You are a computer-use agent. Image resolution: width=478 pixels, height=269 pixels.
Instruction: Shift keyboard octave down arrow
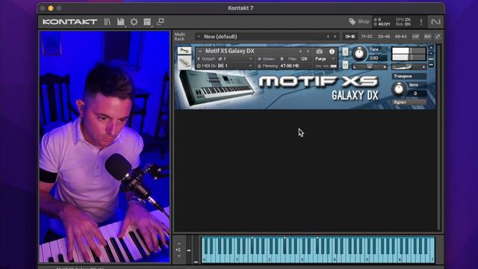pos(179,256)
